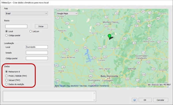Open the País dropdown showing Brasil
Viewport: 173px width, 105px height.
pyautogui.click(x=27, y=14)
